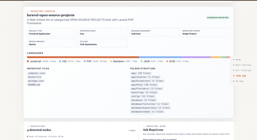Click the 4 detected nodes heading
257x140 pixels.
tap(39, 130)
